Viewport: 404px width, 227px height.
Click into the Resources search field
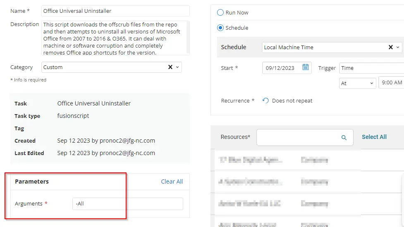tap(305, 137)
